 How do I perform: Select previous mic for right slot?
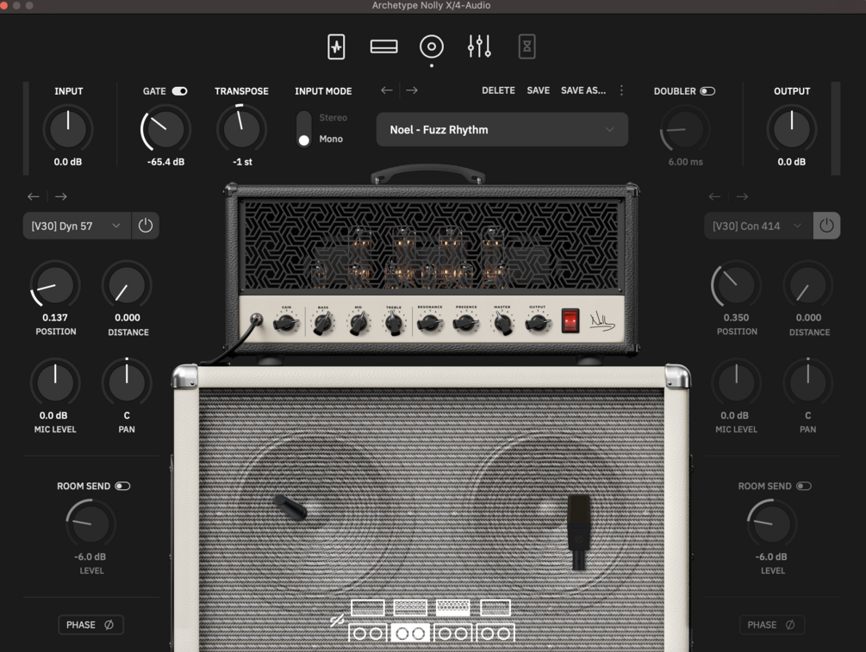click(714, 196)
